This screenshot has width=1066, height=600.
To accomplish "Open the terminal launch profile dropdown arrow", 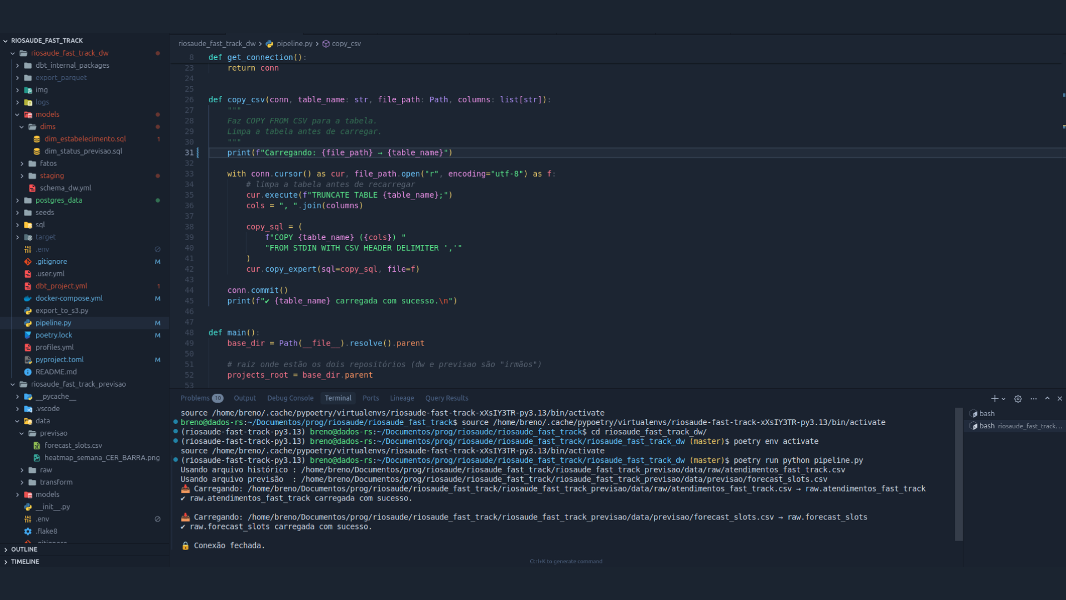I will pos(1003,399).
